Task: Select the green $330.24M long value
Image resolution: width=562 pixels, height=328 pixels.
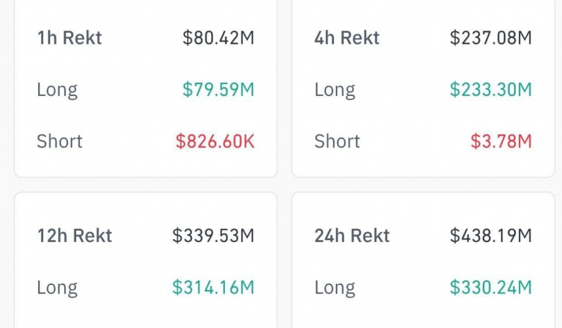Action: pyautogui.click(x=491, y=287)
